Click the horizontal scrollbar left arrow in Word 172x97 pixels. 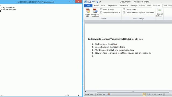[85, 91]
